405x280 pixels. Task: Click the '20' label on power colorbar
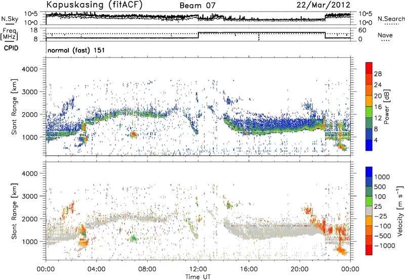[378, 96]
